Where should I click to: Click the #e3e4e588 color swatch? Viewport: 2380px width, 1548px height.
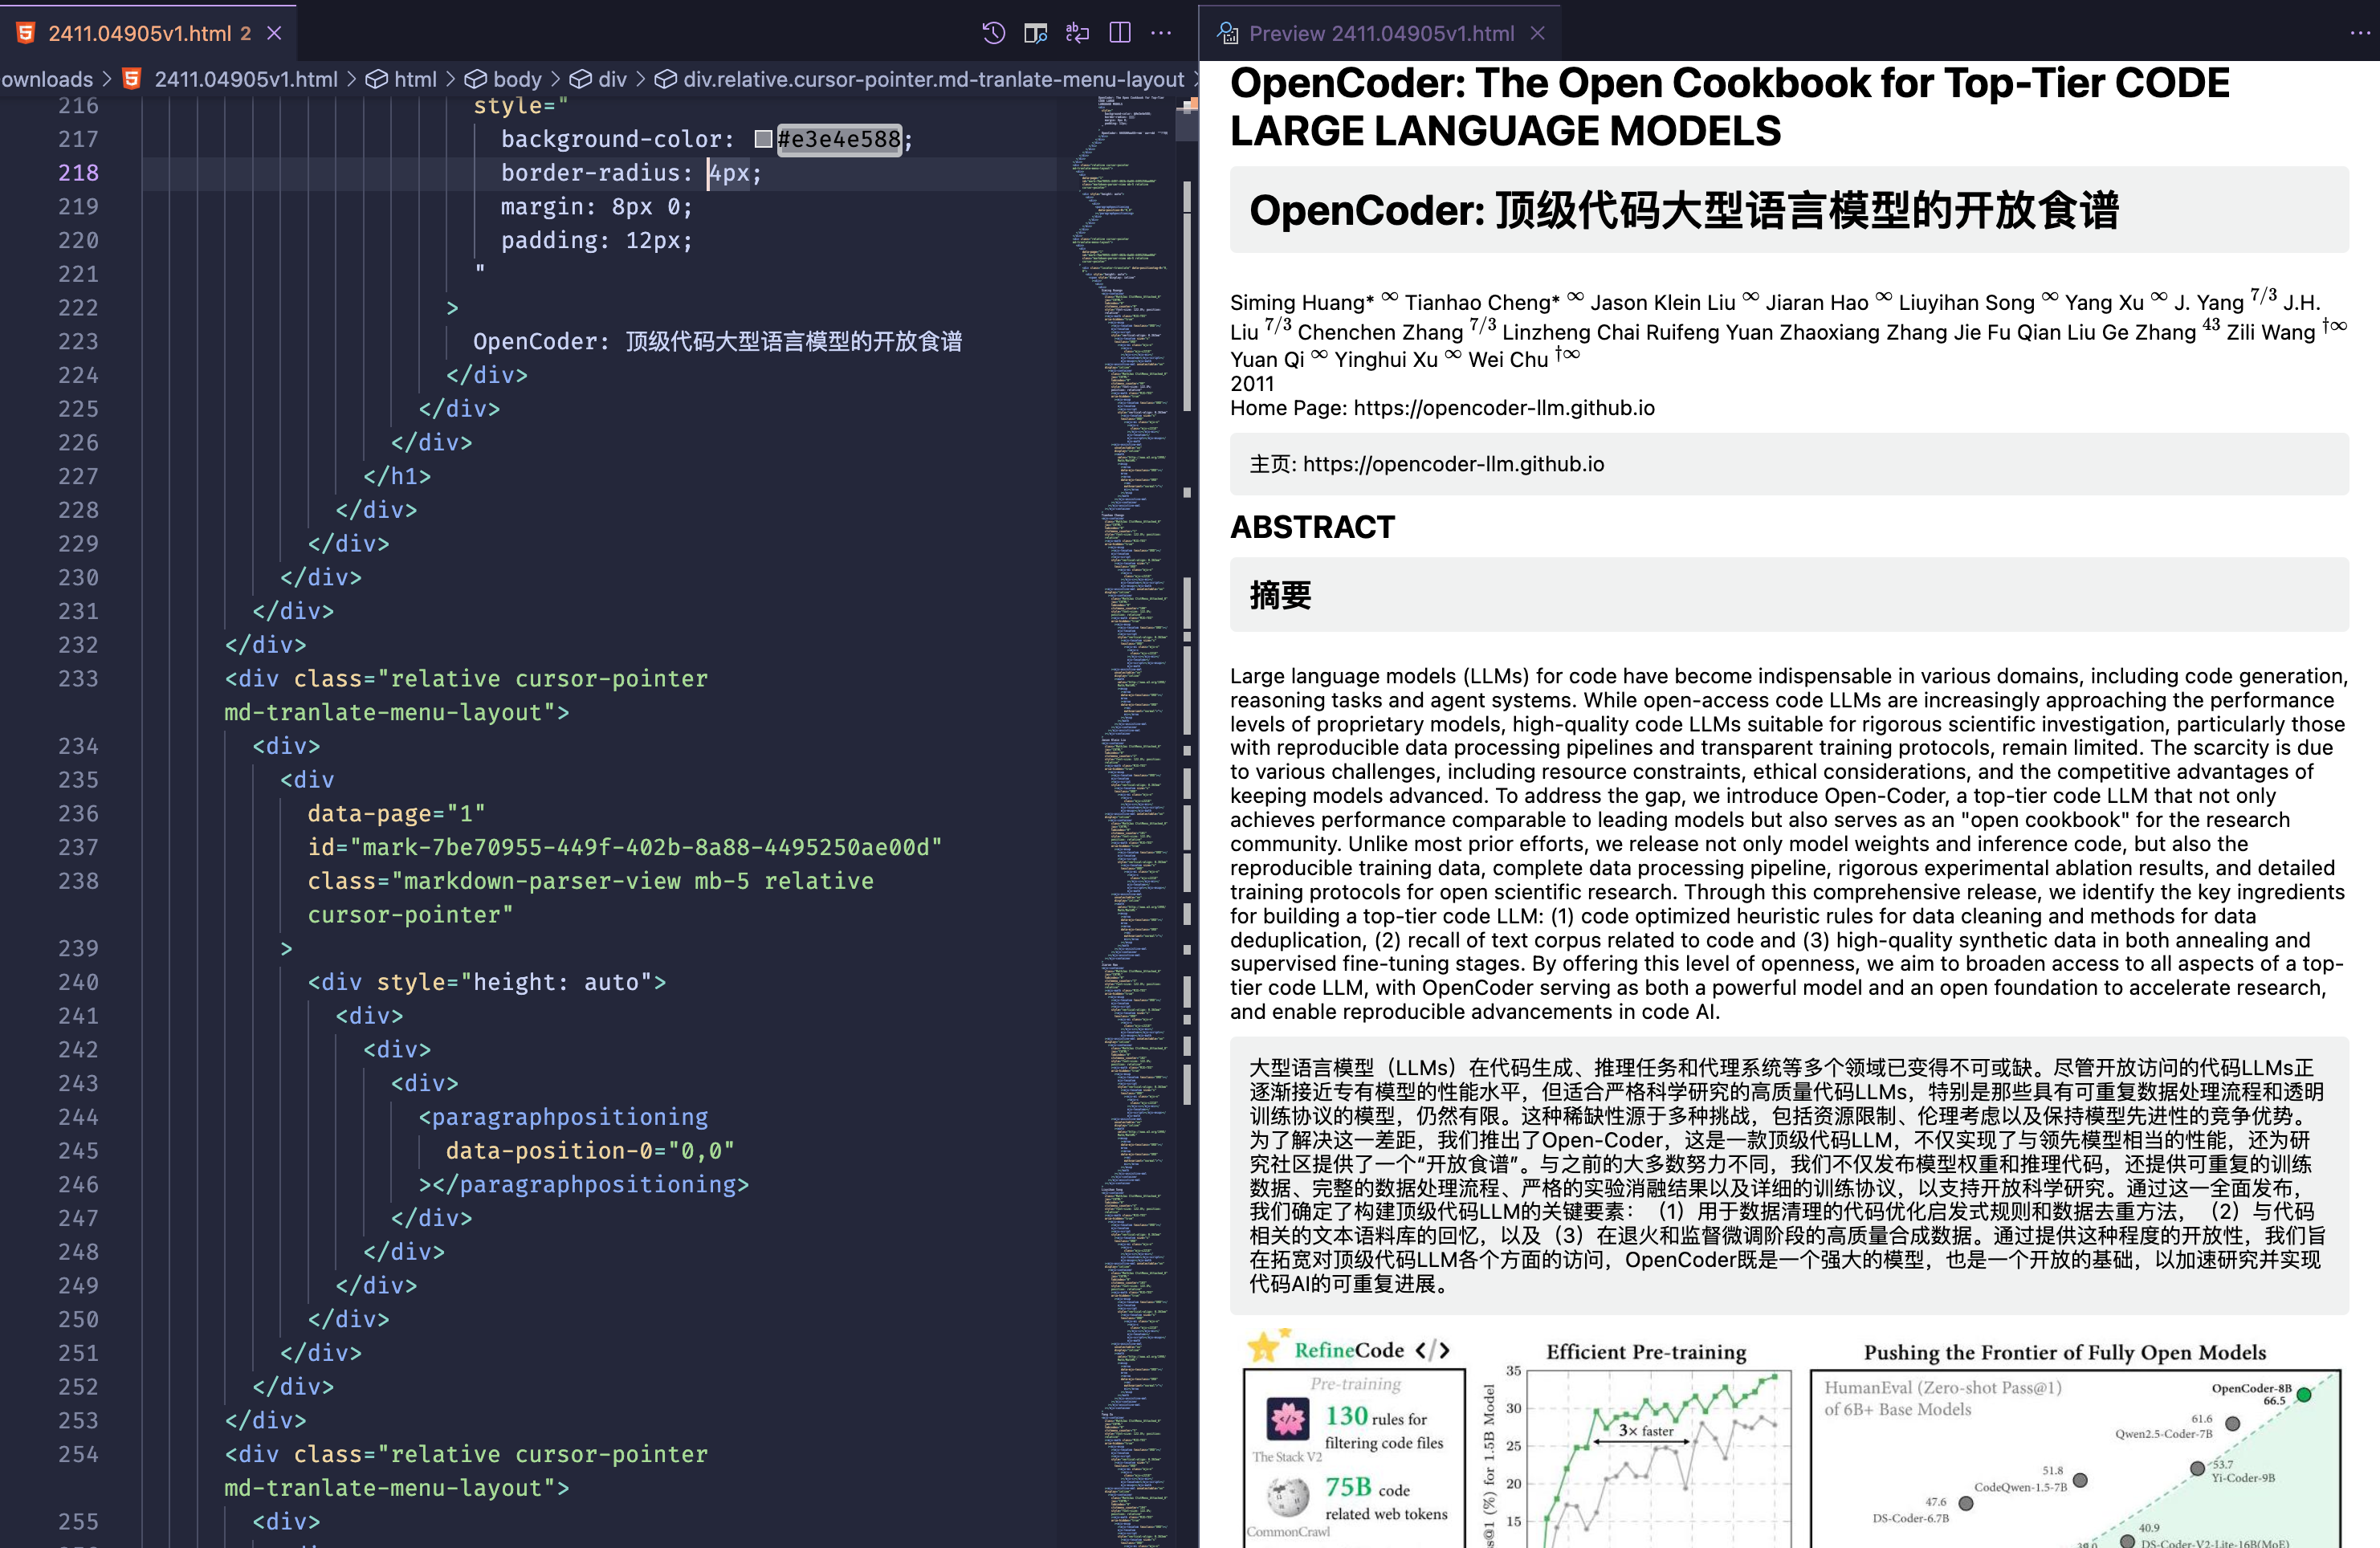point(763,139)
